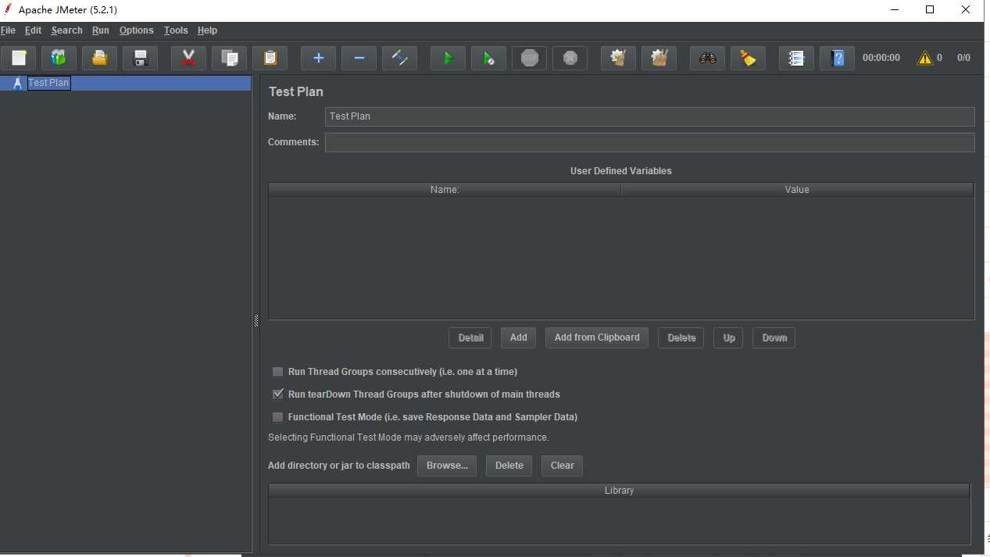Maximize the JMeter window

click(x=930, y=10)
